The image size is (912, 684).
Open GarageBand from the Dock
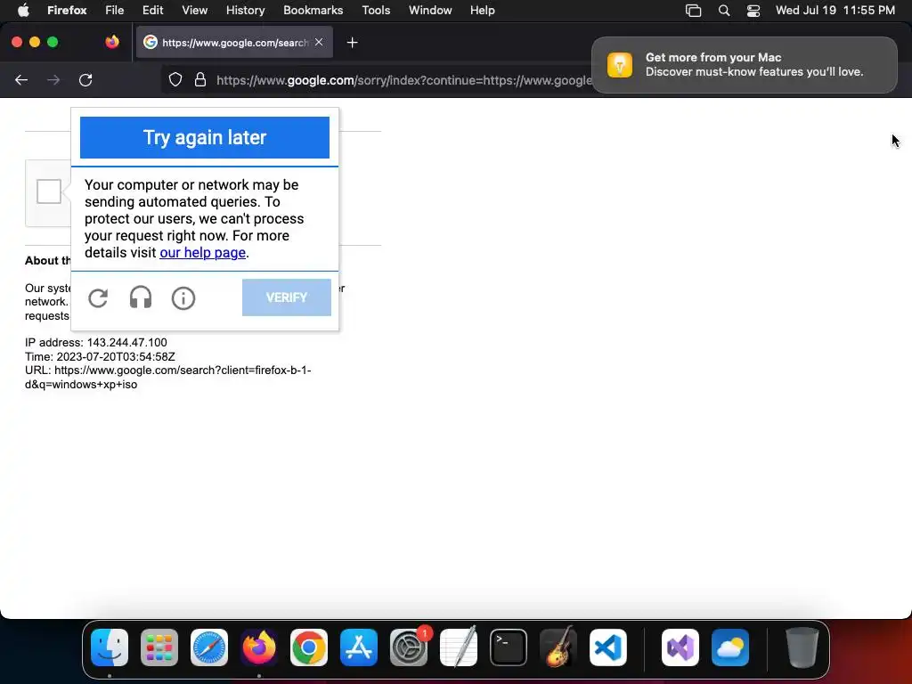(x=558, y=647)
